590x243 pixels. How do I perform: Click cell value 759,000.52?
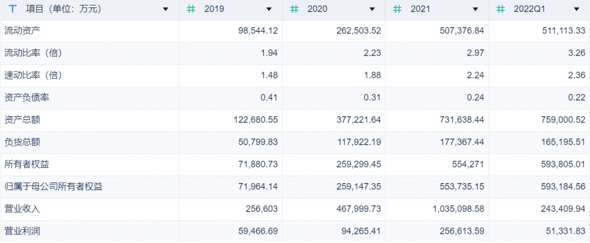(563, 120)
